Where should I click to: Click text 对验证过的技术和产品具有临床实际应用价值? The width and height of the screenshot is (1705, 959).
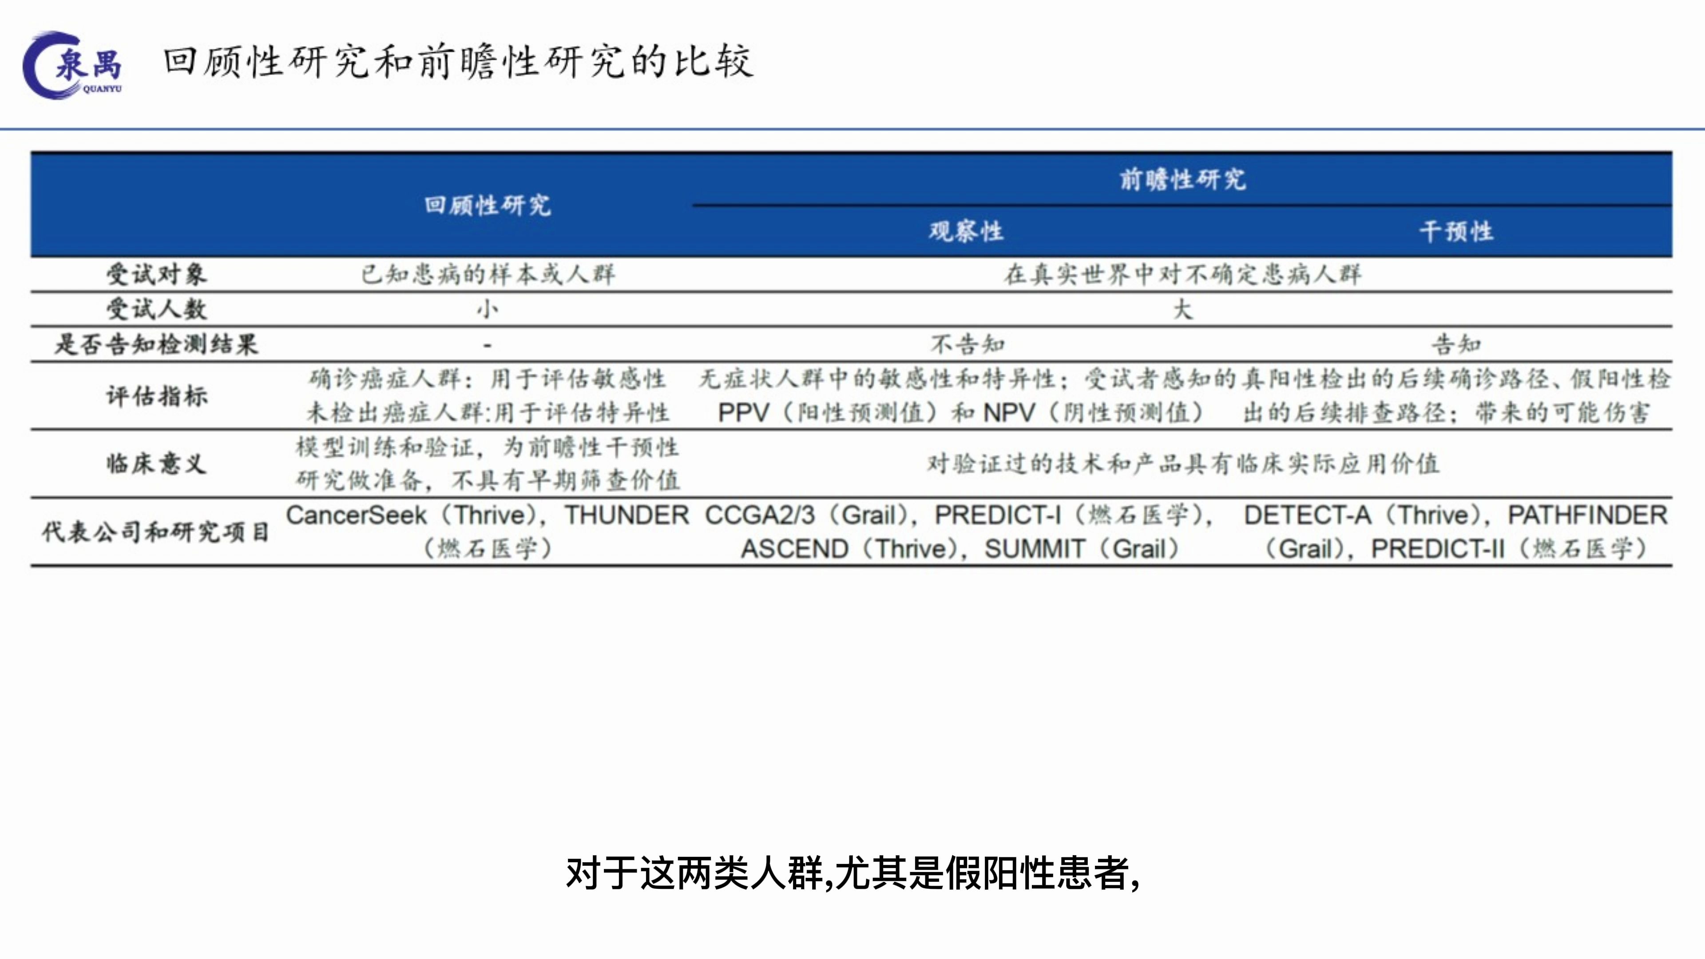[x=1183, y=463]
